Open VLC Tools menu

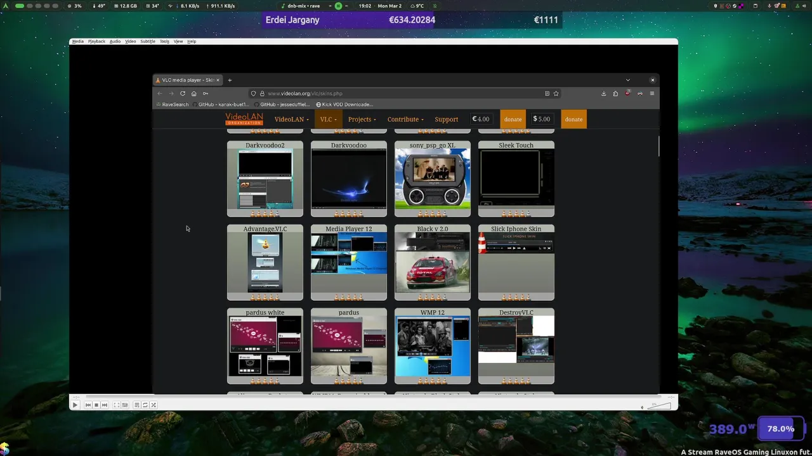pyautogui.click(x=164, y=41)
